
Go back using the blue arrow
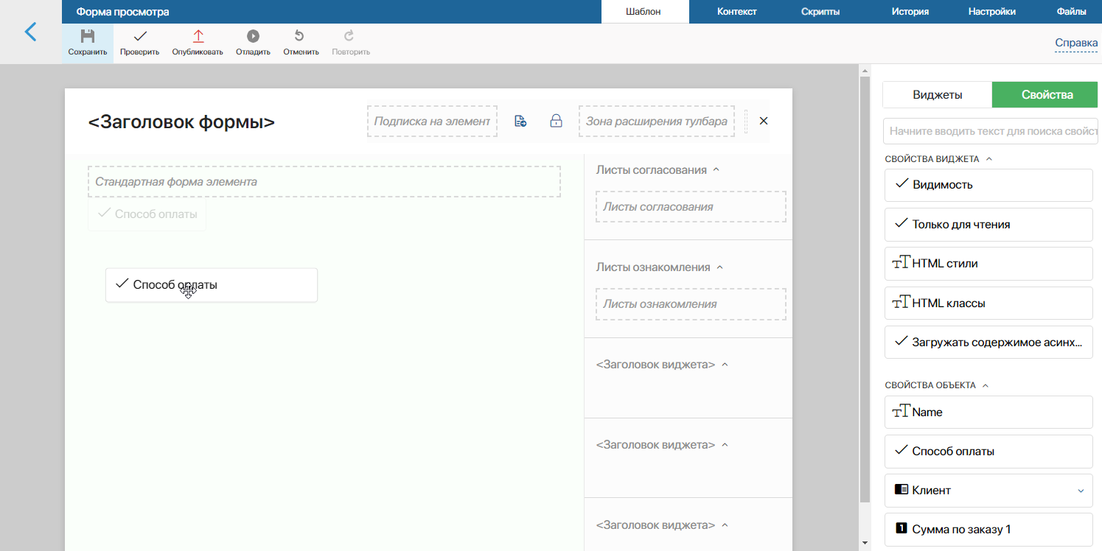30,32
